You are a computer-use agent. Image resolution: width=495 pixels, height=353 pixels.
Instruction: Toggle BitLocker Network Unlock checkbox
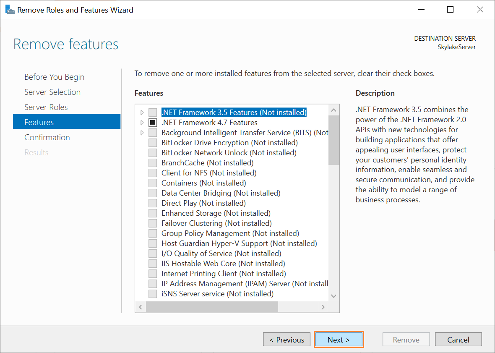pyautogui.click(x=153, y=153)
